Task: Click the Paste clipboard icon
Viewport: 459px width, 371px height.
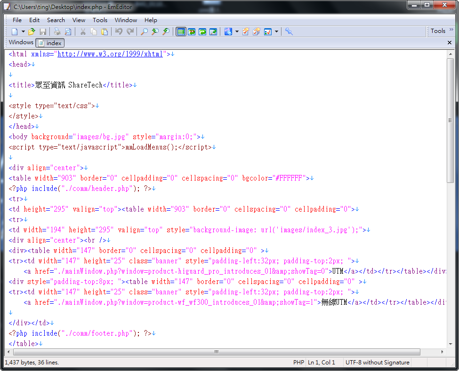Action: click(105, 32)
